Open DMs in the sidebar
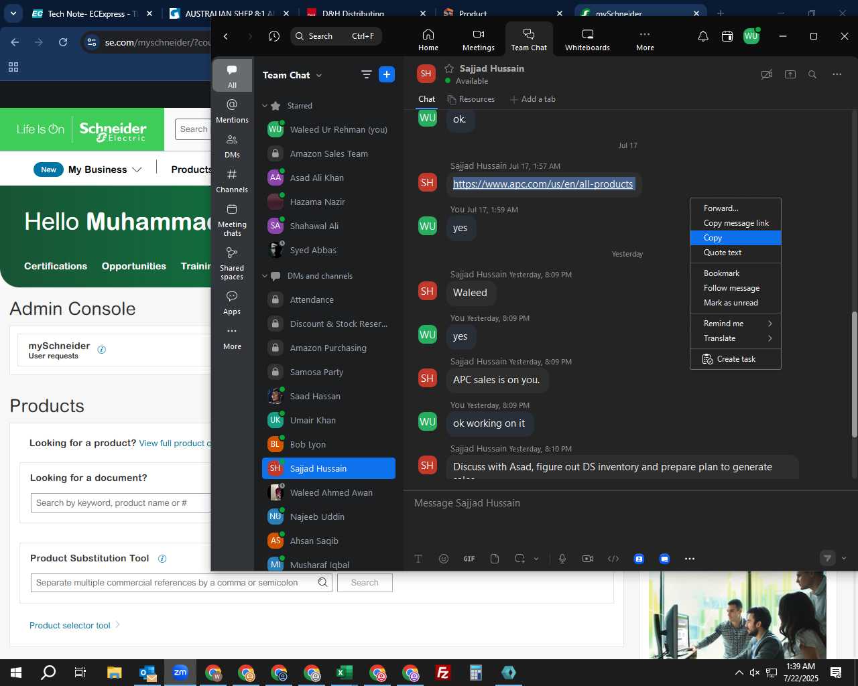The image size is (858, 686). pos(232,145)
